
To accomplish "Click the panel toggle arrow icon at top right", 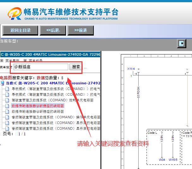I will pyautogui.click(x=182, y=43).
